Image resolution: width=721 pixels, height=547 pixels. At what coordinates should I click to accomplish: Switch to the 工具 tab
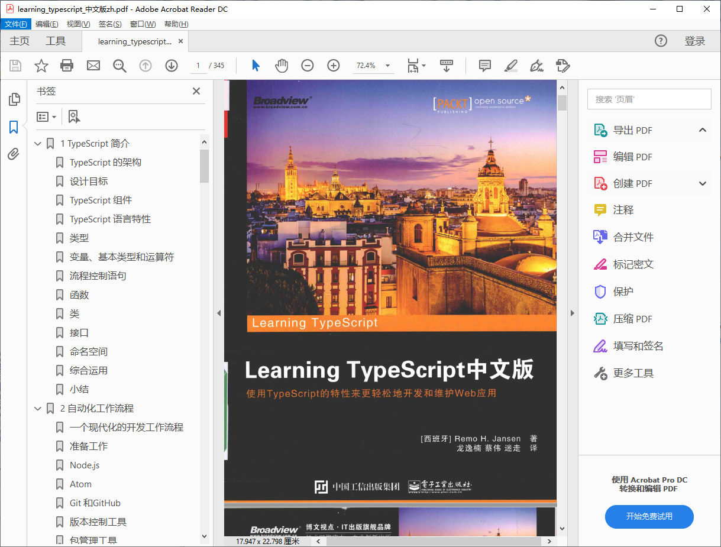[x=56, y=41]
